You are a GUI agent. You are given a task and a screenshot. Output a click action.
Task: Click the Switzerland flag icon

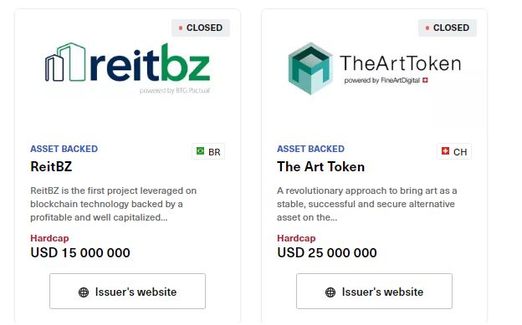click(445, 151)
